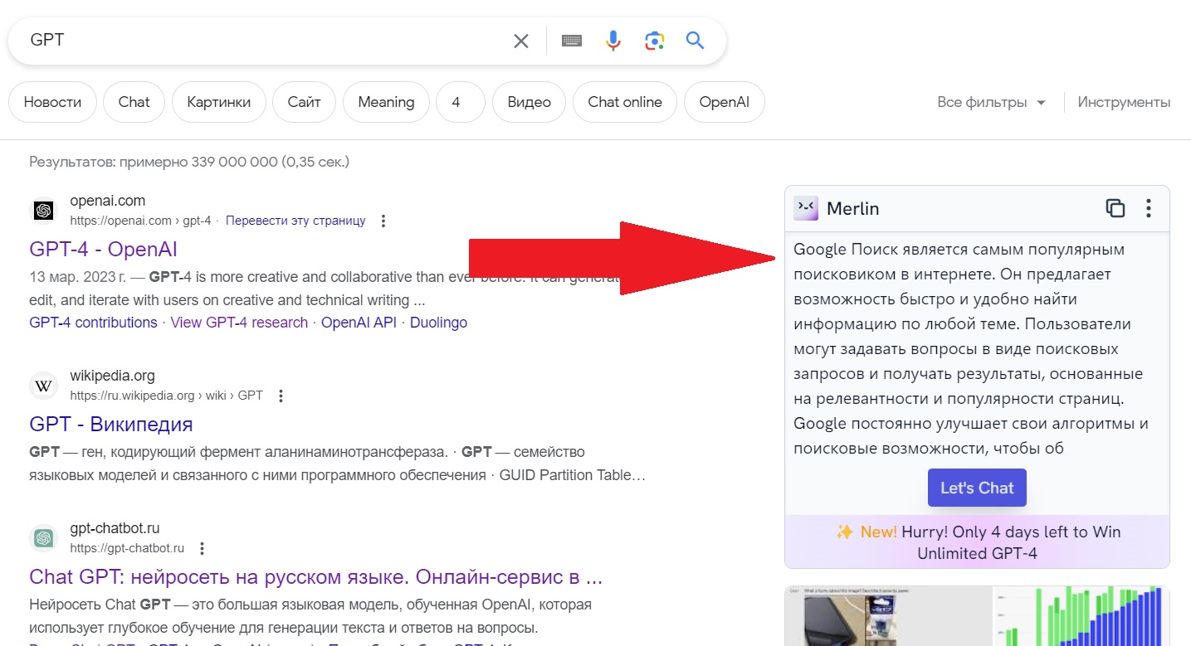Viewport: 1191px width, 646px height.
Task: Open options menu for openai.com result
Action: [x=383, y=221]
